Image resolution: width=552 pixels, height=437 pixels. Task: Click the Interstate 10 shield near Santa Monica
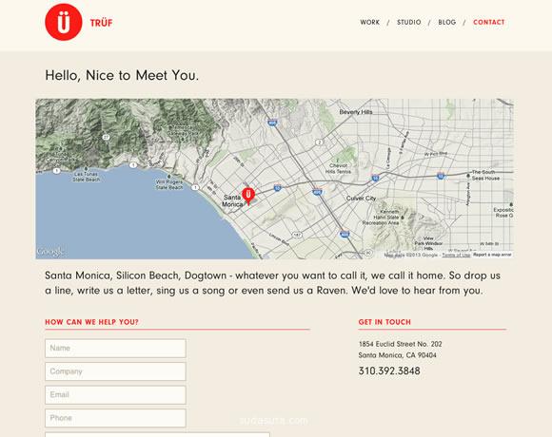[278, 187]
